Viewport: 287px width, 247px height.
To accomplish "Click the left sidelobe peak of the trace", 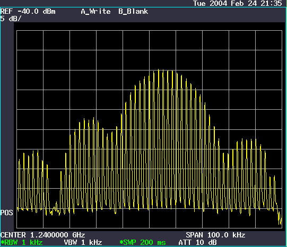I will tap(93, 118).
